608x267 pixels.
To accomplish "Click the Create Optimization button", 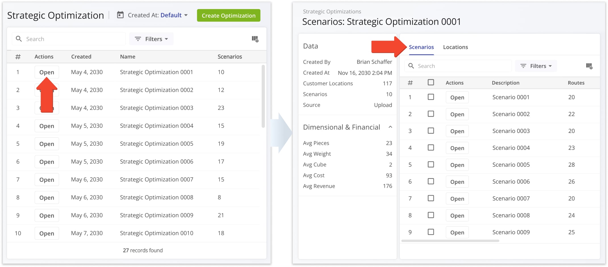I will coord(228,16).
